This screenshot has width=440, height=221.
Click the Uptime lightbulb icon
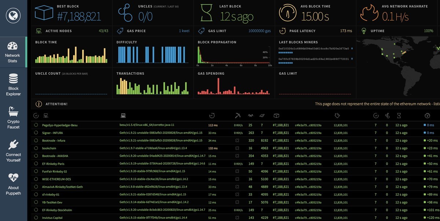(364, 31)
